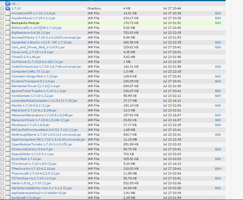This screenshot has height=200, width=243.
Task: Click the 11.98 MB size of Thaumcraft
Action: pyautogui.click(x=130, y=173)
